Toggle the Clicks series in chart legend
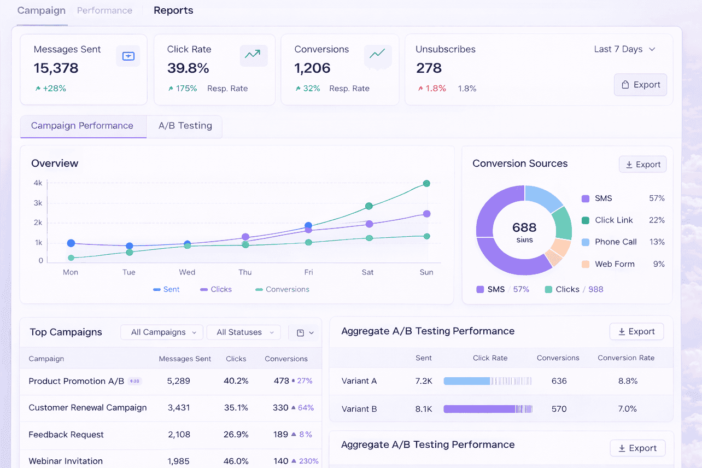The width and height of the screenshot is (702, 468). pyautogui.click(x=216, y=289)
